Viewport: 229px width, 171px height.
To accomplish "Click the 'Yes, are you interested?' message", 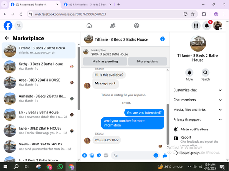I will click(x=144, y=113).
